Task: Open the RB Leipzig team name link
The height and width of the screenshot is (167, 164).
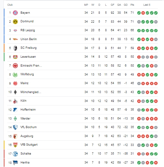Action: 28,30
